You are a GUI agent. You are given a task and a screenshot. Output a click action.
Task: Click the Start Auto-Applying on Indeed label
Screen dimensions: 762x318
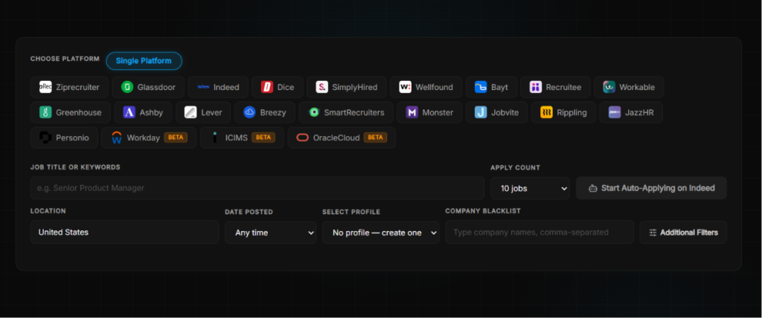coord(658,189)
